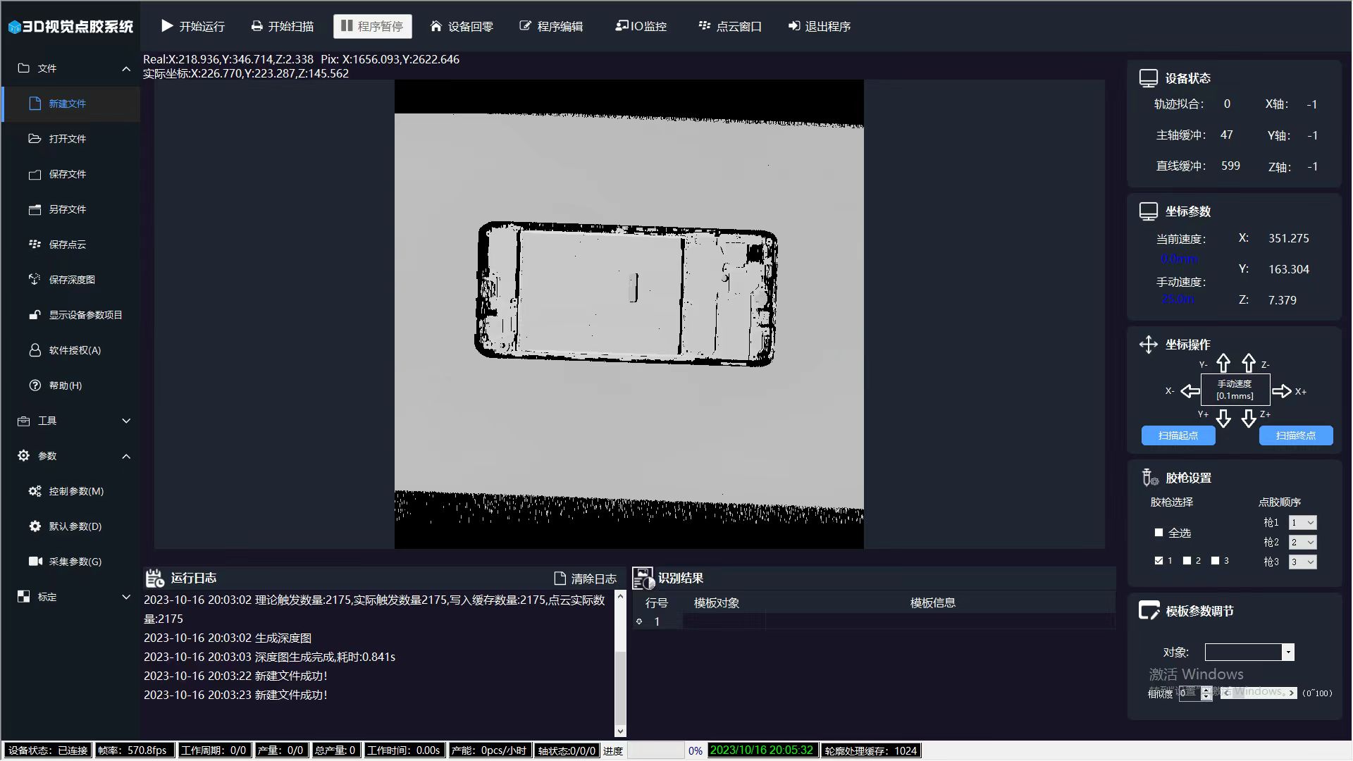Select 控制参数(M) under 参数
1353x761 pixels.
coord(73,490)
